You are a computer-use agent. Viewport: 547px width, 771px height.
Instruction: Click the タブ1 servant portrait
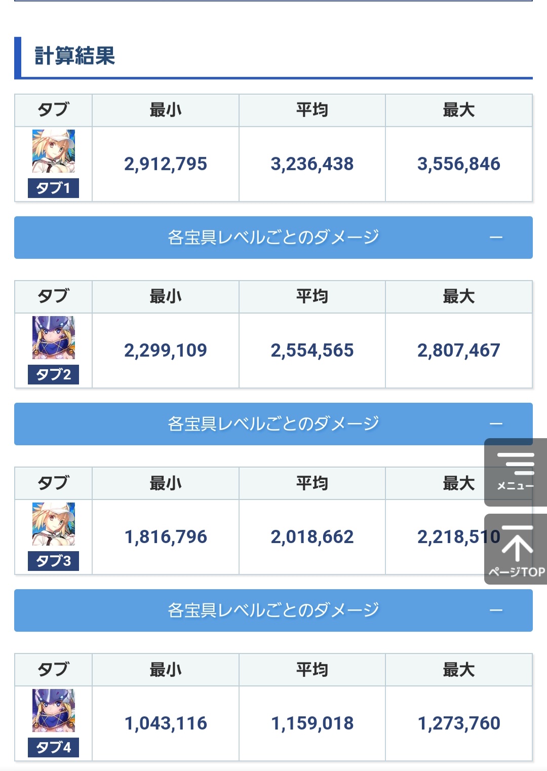click(x=54, y=151)
